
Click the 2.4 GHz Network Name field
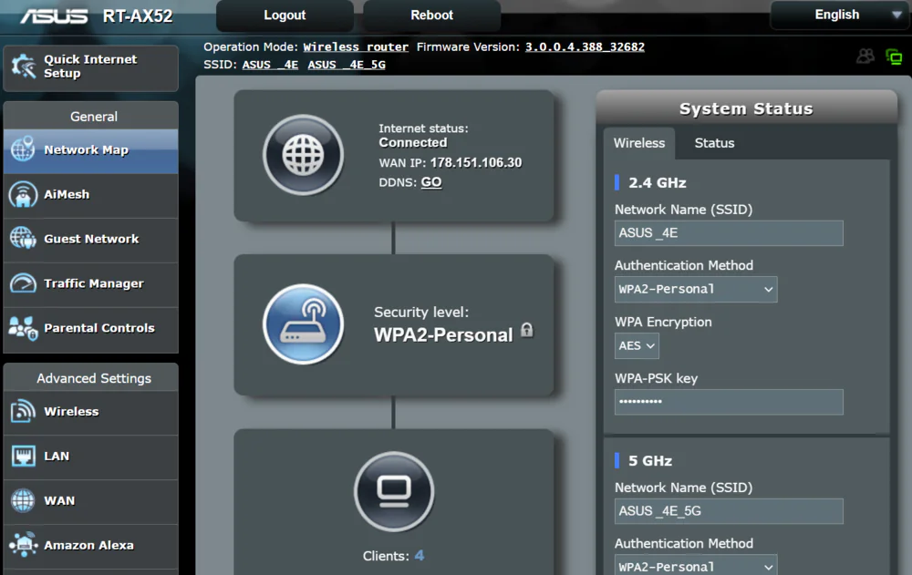(x=728, y=233)
